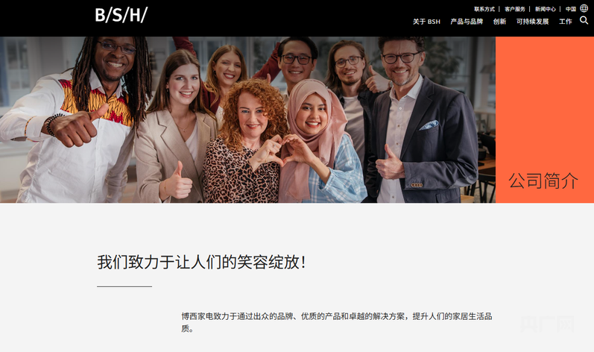Click the divider line under the heading

tap(124, 286)
